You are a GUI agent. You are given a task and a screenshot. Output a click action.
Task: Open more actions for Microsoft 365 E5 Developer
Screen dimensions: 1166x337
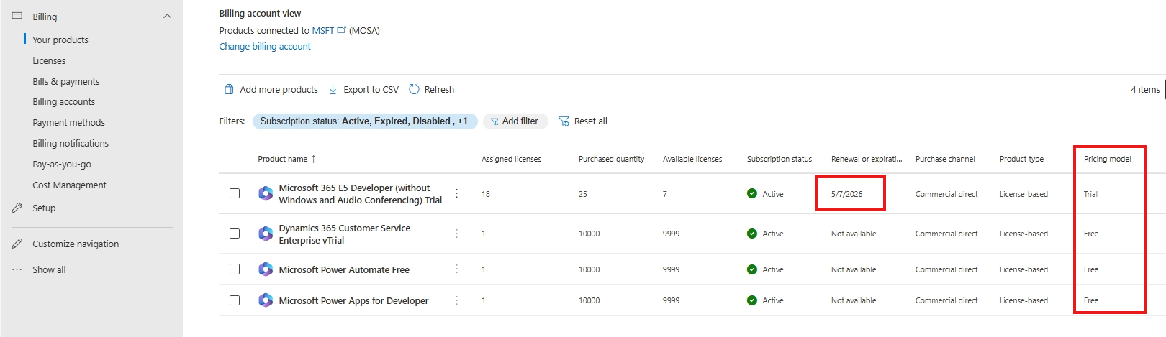[x=456, y=193]
